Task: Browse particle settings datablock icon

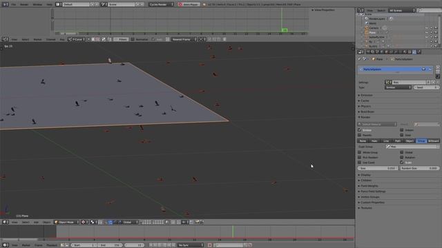Action: 388,82
